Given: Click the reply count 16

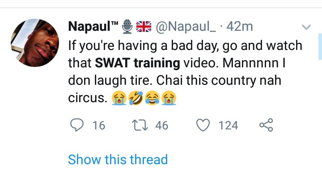Looking at the screenshot, I should click(99, 125).
